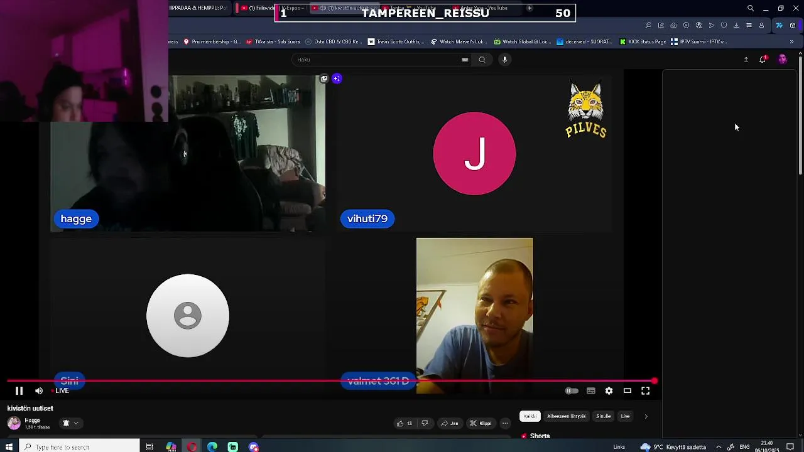Create a clip with Klippi button
Image resolution: width=804 pixels, height=452 pixels.
point(481,423)
